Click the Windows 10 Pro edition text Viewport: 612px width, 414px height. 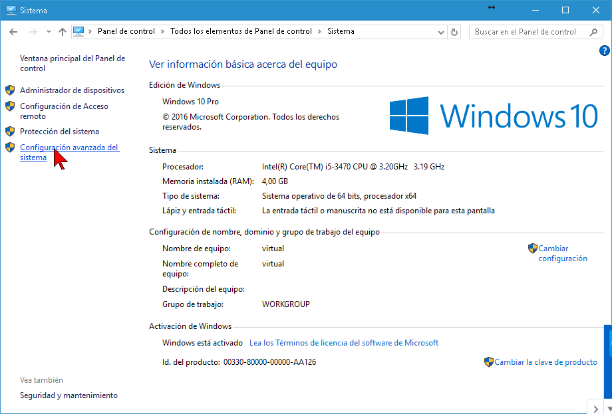click(x=190, y=102)
